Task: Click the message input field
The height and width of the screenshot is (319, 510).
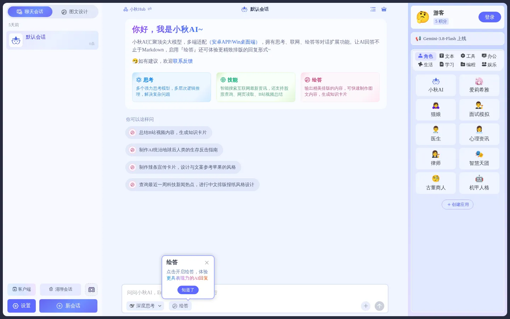Action: (255, 293)
